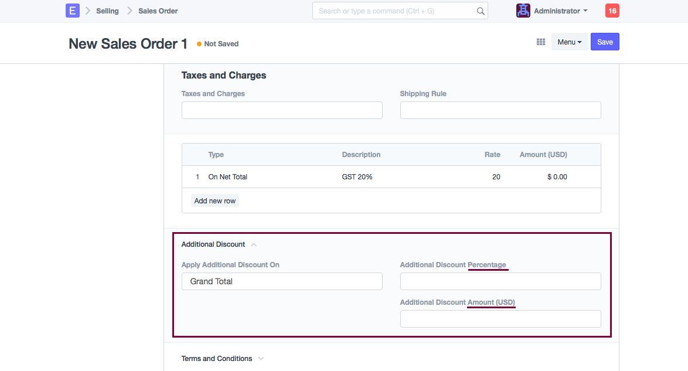Click the Additional Discount Percentage field
Screen dimensions: 688x371
(500, 281)
